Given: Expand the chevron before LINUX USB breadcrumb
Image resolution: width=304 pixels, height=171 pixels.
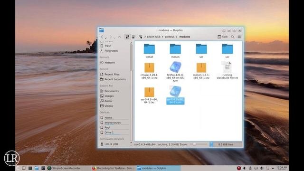Looking at the screenshot, I should coord(145,37).
